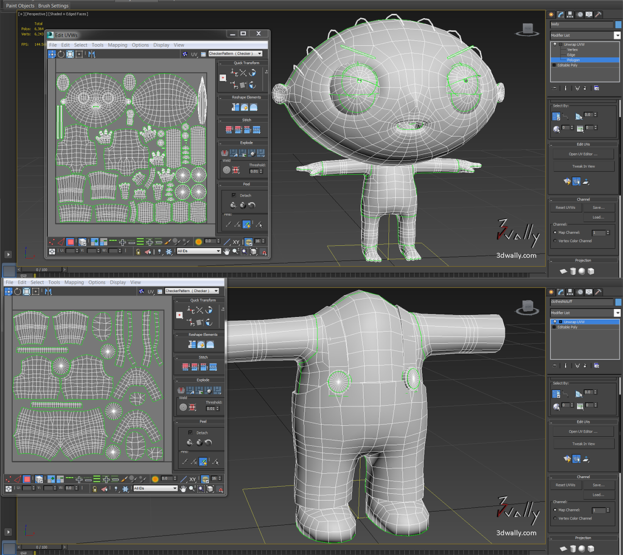Click Tweak In View button in top panel
The image size is (623, 555).
click(x=583, y=167)
